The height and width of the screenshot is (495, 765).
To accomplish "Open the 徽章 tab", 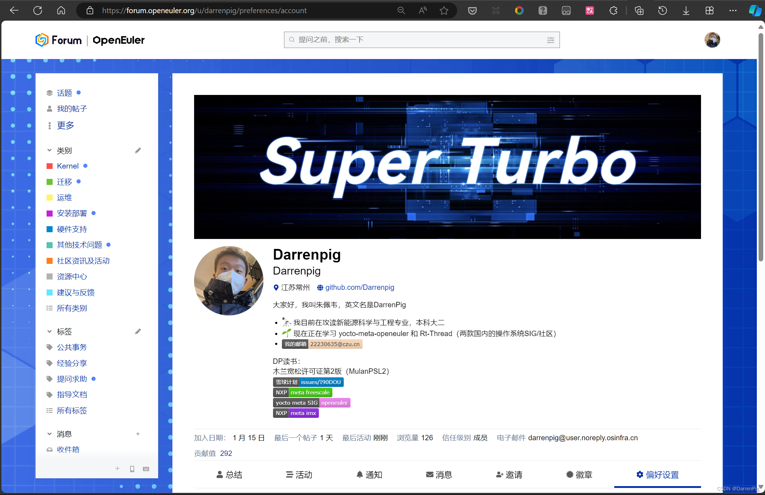I will click(579, 475).
